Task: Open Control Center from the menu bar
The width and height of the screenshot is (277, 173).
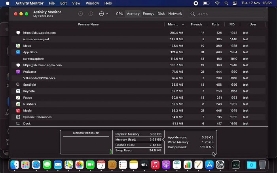Action: (x=235, y=3)
